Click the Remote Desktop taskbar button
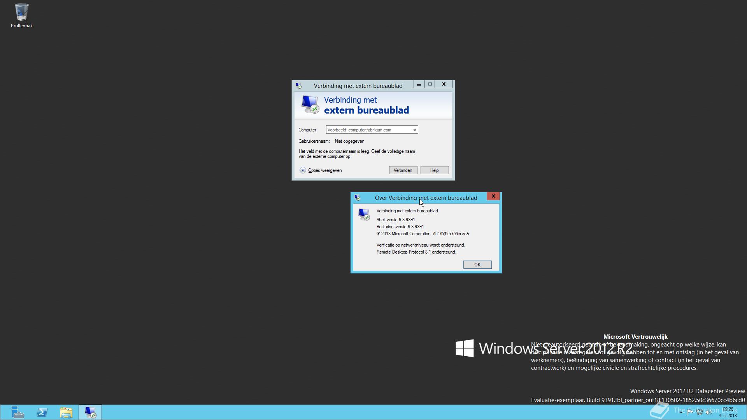Screen dimensions: 747x420 click(x=90, y=412)
